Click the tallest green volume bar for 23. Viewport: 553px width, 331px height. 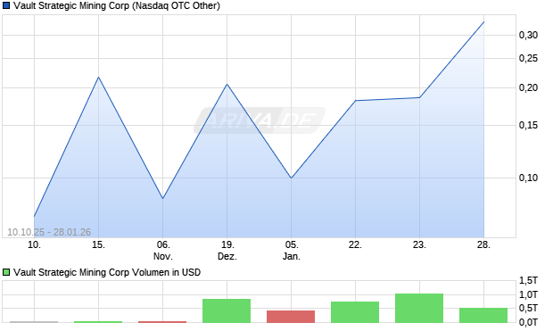tap(419, 308)
